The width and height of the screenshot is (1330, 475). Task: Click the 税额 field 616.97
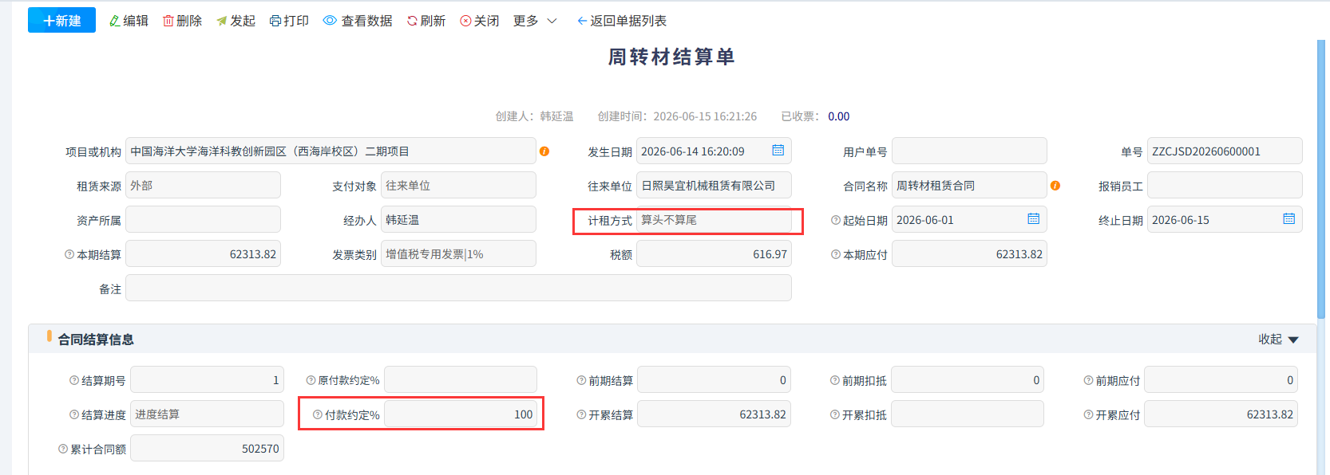click(714, 254)
